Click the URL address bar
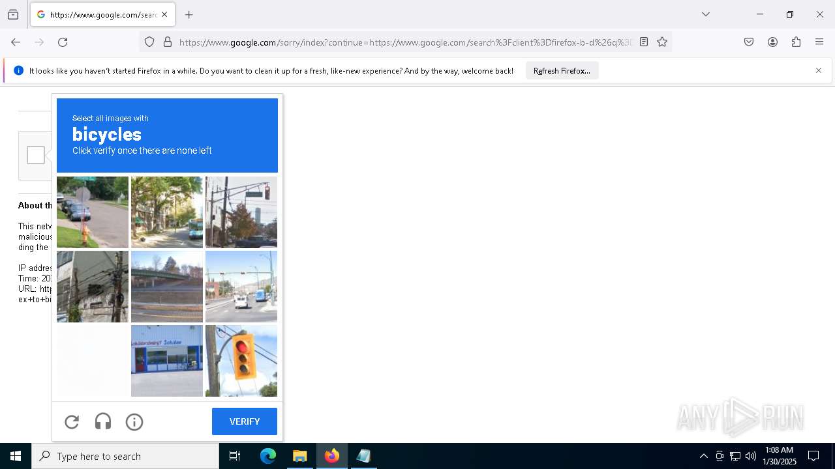Screen dimensions: 835x469 (404, 42)
